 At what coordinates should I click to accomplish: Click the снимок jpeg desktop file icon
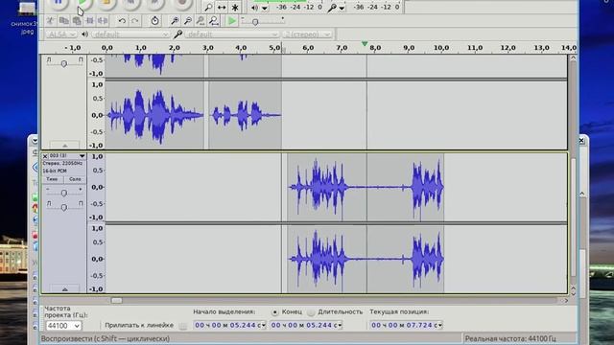coord(27,17)
